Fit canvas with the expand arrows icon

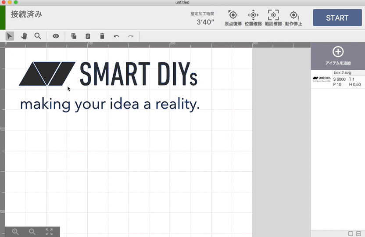pos(49,232)
